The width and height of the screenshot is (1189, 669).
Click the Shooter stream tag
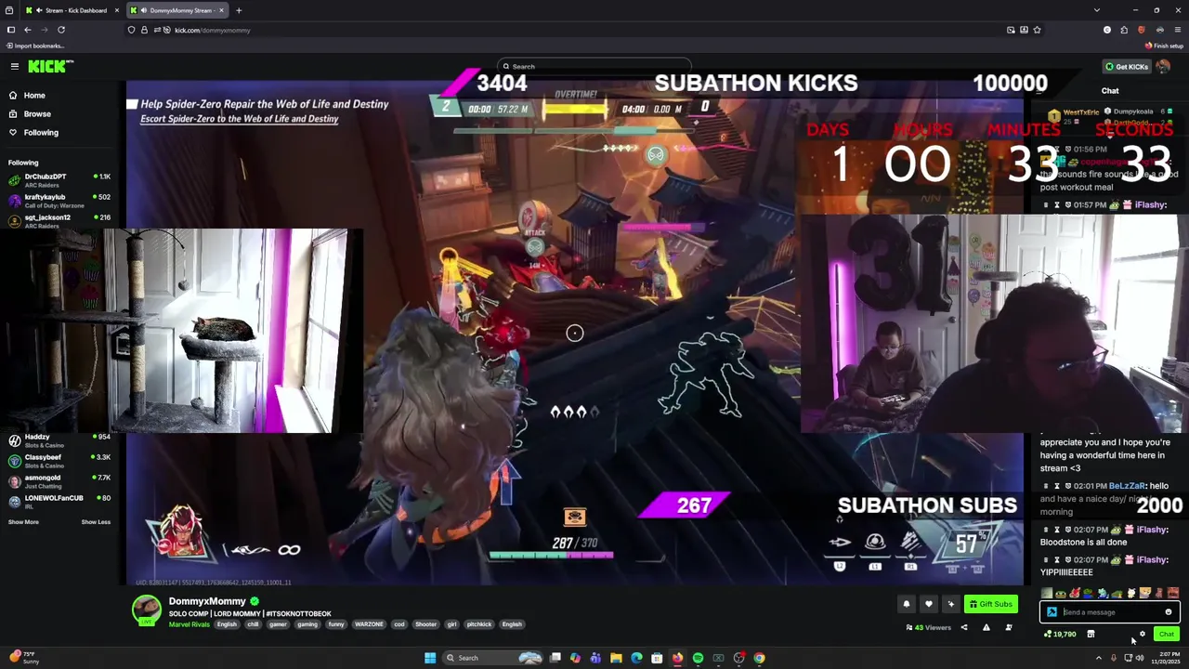(425, 624)
